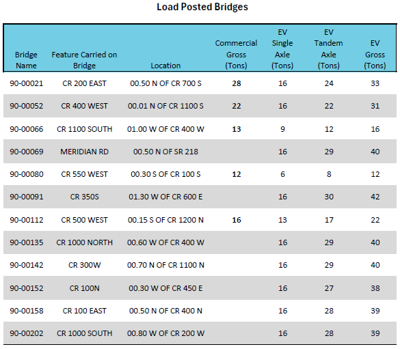Screen dimensions: 400x349
Task: Click the CR 350S cell
Action: coord(84,197)
